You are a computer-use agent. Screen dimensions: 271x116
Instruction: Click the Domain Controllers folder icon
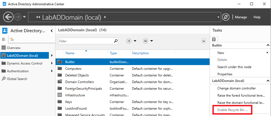(60, 82)
